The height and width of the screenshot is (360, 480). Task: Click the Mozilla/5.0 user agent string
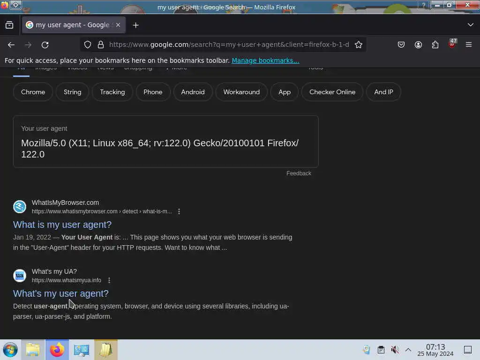click(x=160, y=149)
